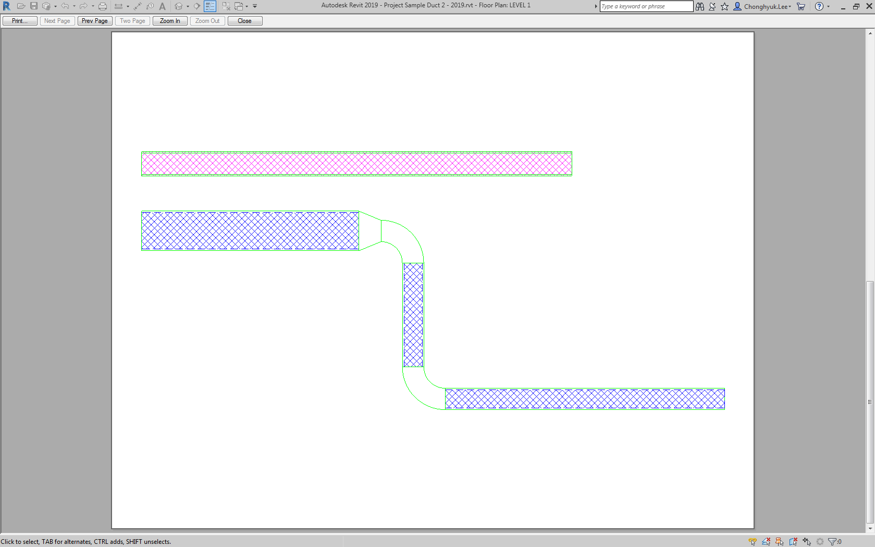Viewport: 875px width, 547px height.
Task: Click the keyword search input field
Action: pos(646,6)
